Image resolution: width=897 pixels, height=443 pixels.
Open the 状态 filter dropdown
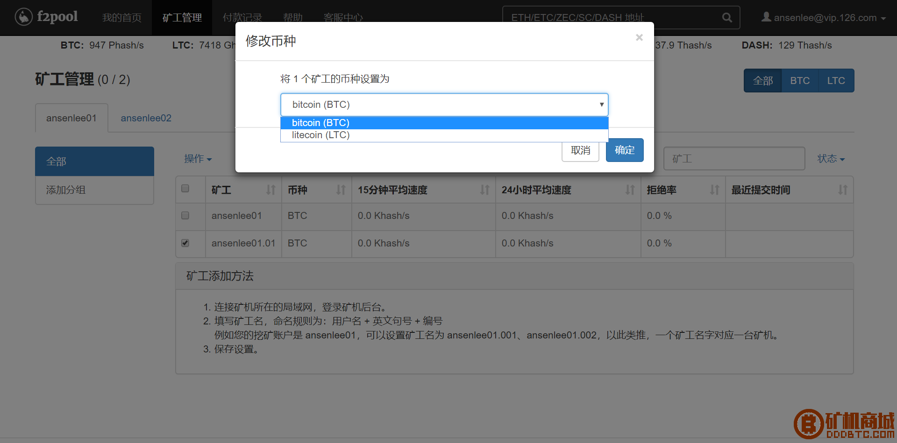(831, 159)
